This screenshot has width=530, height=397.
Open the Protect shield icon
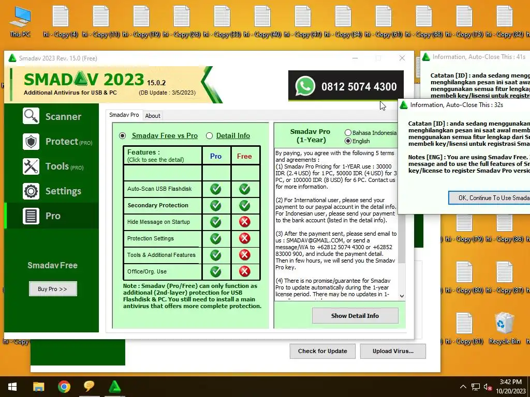31,142
